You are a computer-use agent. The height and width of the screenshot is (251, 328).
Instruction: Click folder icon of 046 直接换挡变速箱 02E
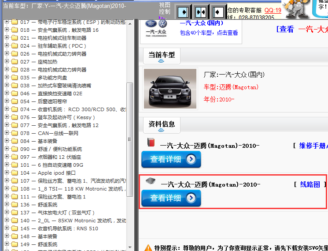click(15, 94)
